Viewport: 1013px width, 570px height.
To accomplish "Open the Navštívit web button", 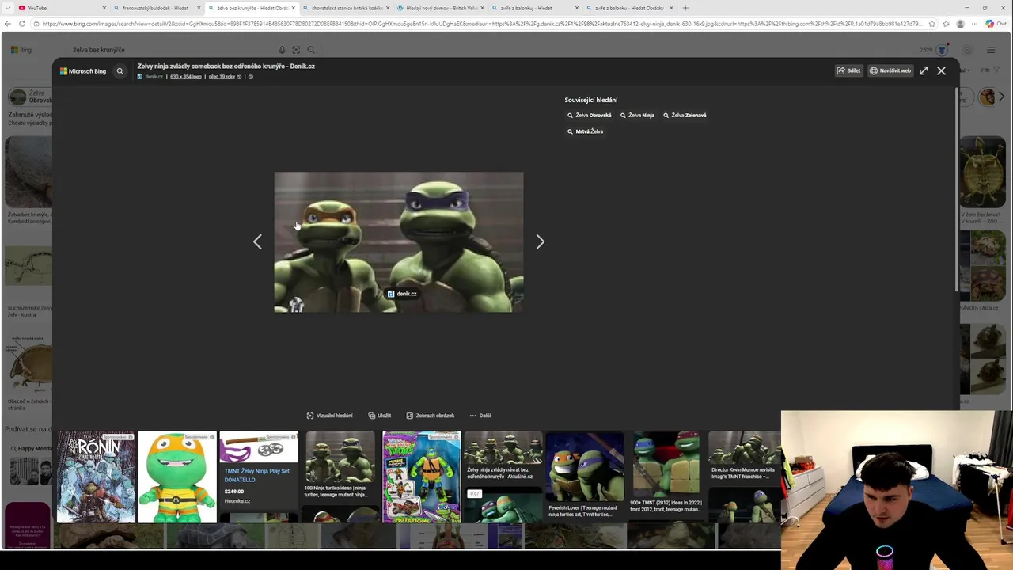I will tap(890, 70).
